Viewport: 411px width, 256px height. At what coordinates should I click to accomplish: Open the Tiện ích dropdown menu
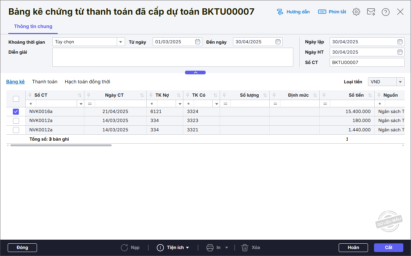pyautogui.click(x=173, y=248)
